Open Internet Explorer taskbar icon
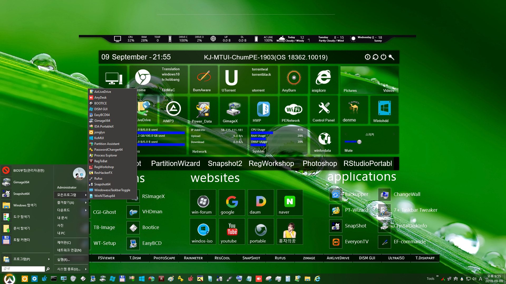 coord(317,279)
